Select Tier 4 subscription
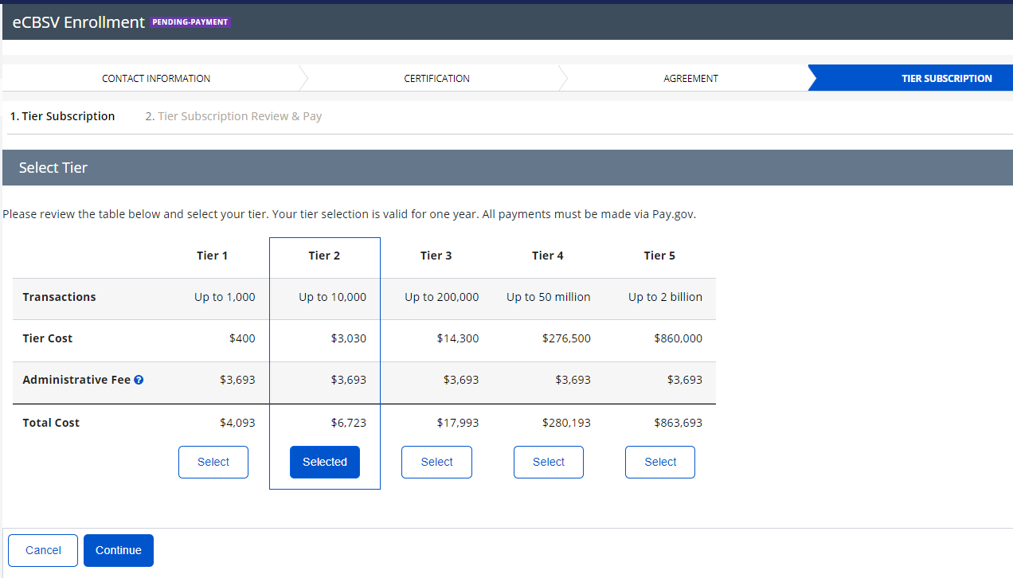This screenshot has width=1013, height=578. [x=549, y=462]
